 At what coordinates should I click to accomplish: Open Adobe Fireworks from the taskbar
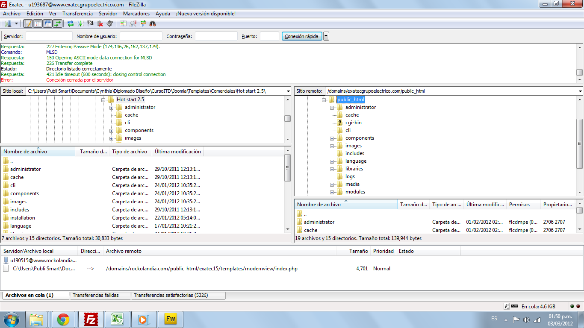(170, 319)
